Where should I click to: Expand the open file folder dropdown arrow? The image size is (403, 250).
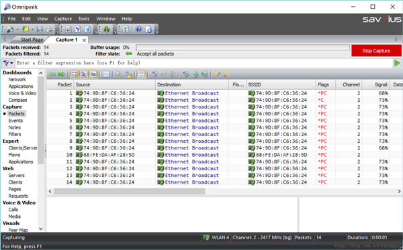[32, 29]
